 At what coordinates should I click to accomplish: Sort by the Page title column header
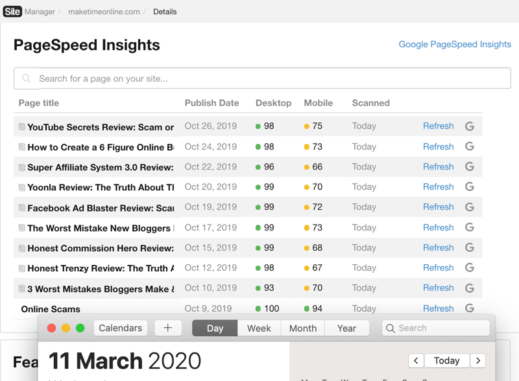pyautogui.click(x=39, y=103)
